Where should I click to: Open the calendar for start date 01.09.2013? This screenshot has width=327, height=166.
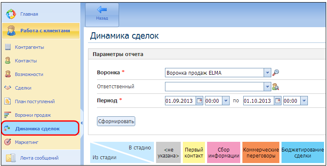tap(199, 101)
